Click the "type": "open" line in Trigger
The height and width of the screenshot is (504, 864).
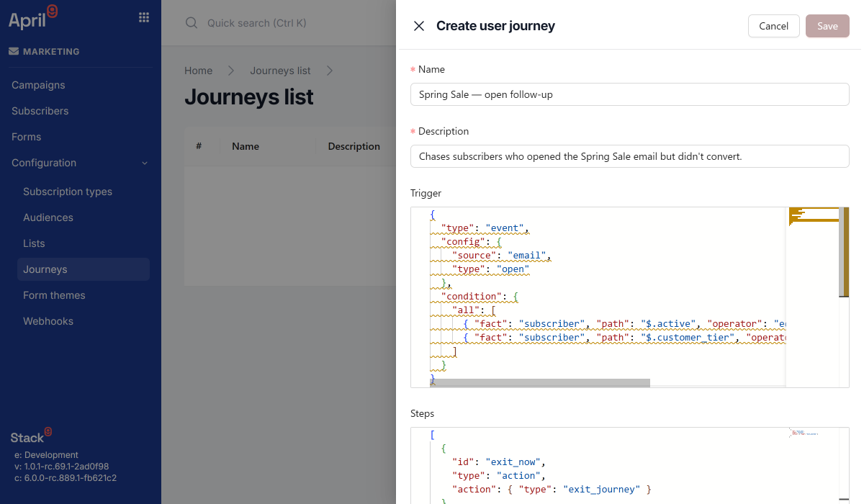click(490, 269)
